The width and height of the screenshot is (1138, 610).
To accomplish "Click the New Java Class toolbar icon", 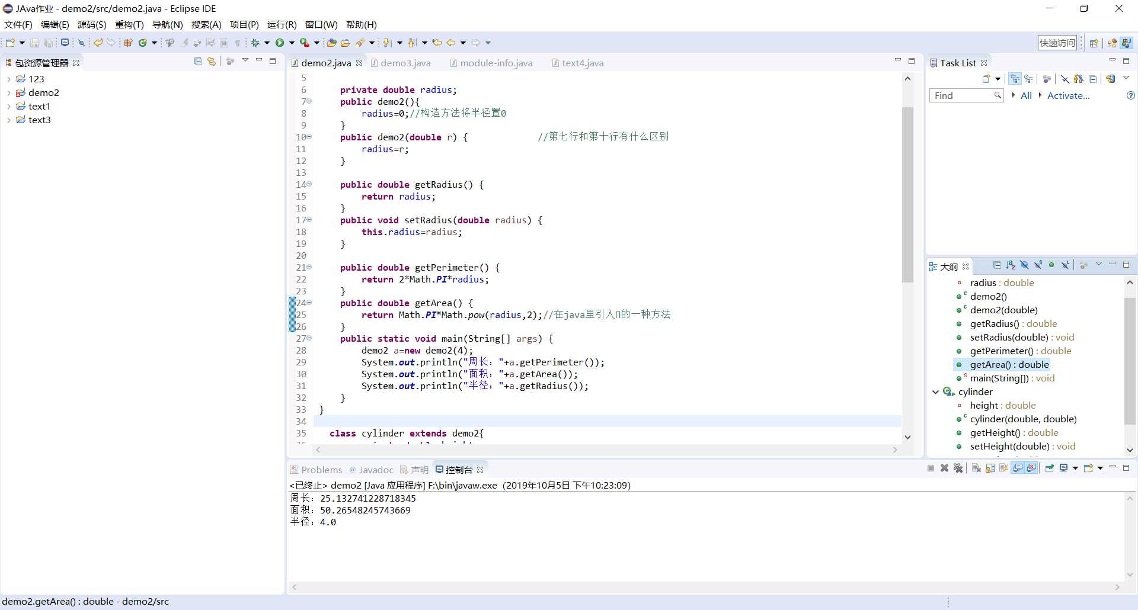I will (x=143, y=43).
